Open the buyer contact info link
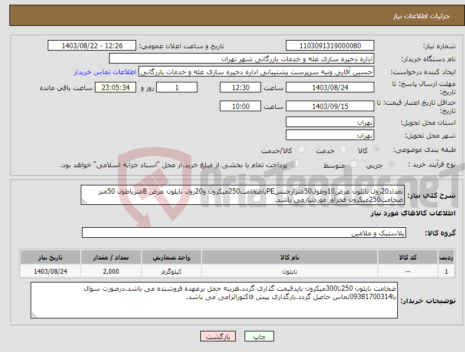Image resolution: width=465 pixels, height=352 pixels. point(105,72)
